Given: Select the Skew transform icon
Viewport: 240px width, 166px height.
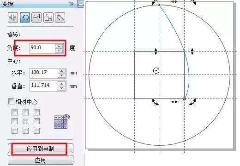Looking at the screenshot, I should click(60, 17).
